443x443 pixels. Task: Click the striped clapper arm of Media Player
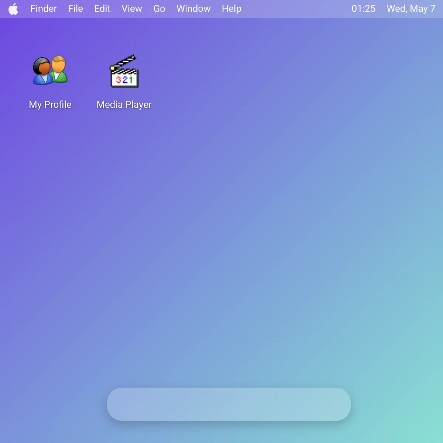coord(124,62)
